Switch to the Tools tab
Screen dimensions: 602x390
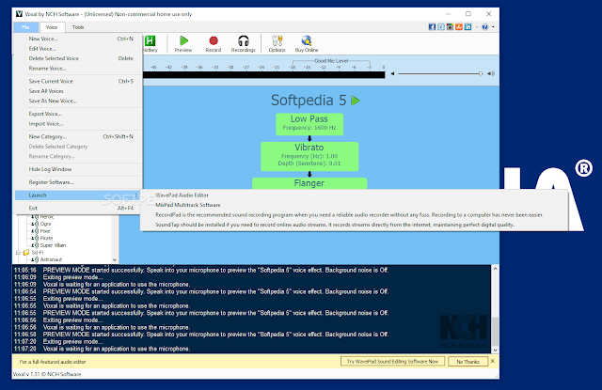(x=78, y=27)
